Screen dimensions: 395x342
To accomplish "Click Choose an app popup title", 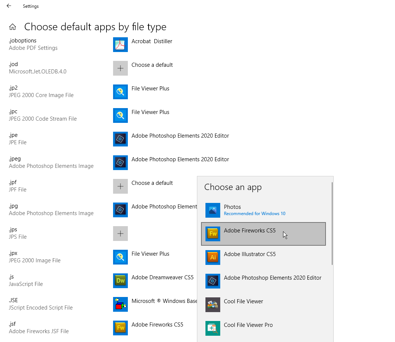I will [x=233, y=187].
